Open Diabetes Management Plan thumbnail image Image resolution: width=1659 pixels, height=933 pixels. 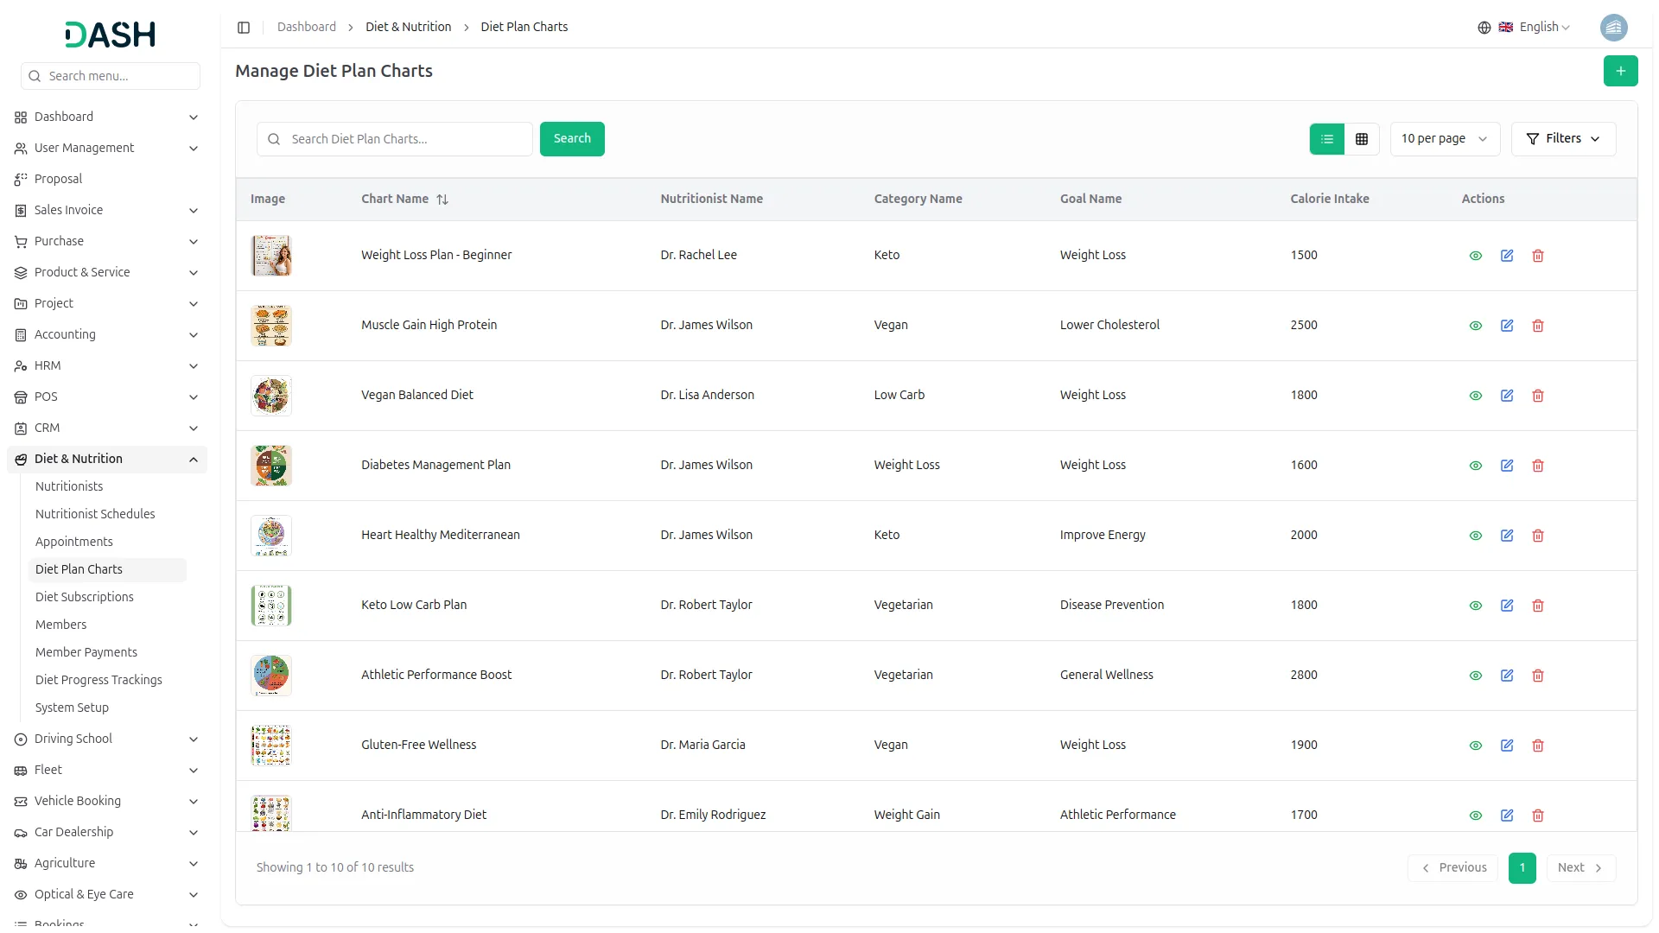271,466
